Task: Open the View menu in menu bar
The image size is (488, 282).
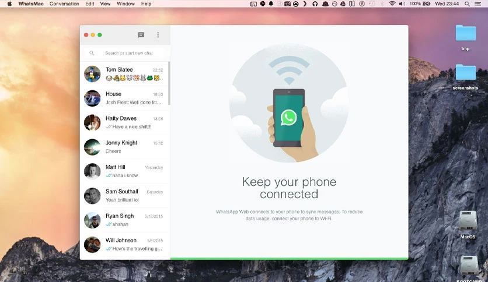Action: 105,3
